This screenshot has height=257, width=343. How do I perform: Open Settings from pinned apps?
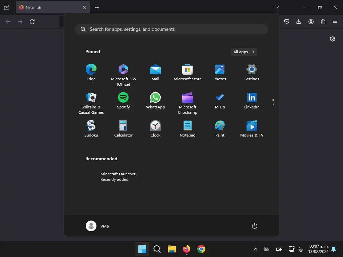(252, 73)
